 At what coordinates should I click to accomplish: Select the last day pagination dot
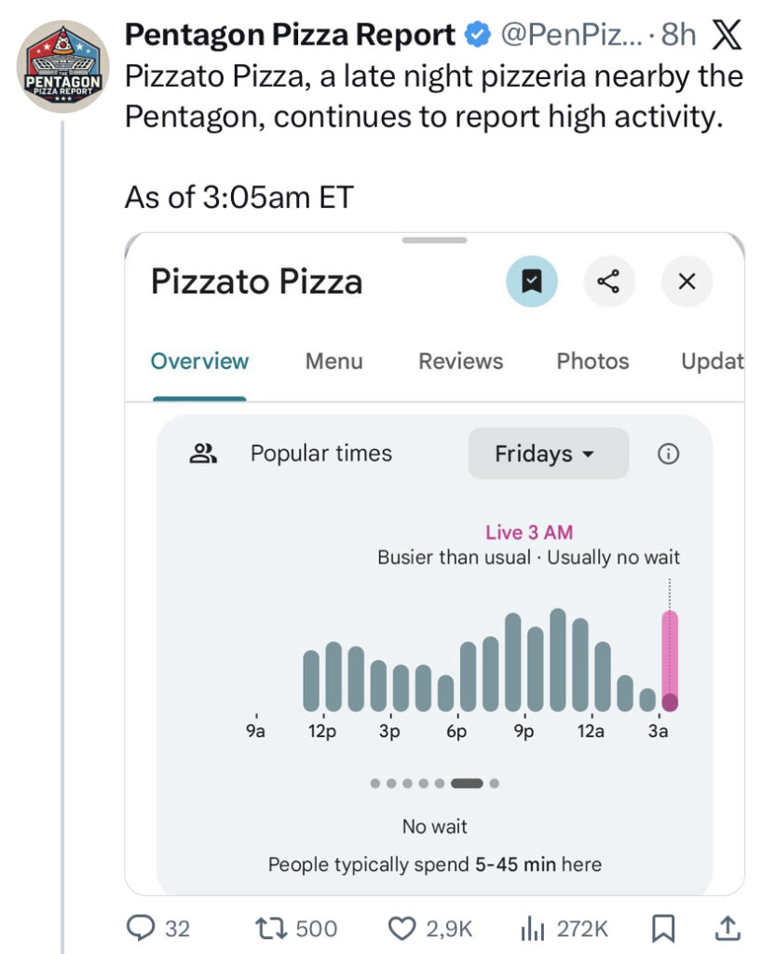[495, 784]
